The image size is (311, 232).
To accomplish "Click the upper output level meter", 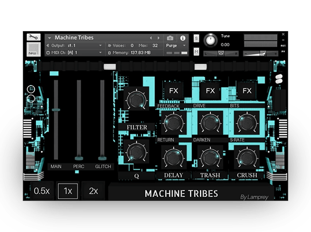I will coord(261,37).
